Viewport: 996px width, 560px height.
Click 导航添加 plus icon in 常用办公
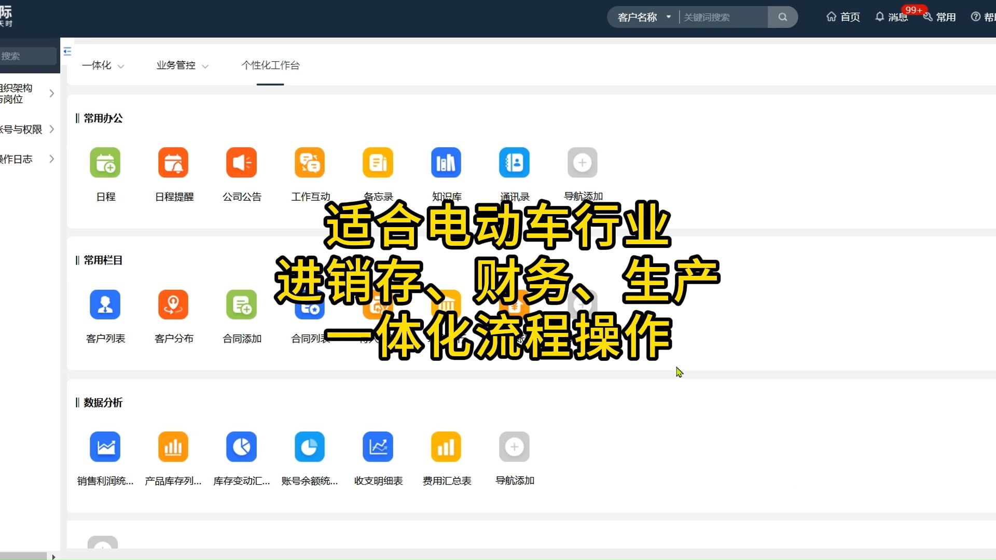pos(583,163)
